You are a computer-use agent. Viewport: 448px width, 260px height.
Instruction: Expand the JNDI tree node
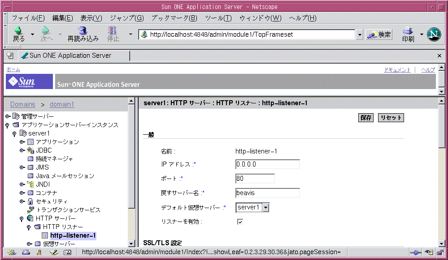pyautogui.click(x=22, y=184)
